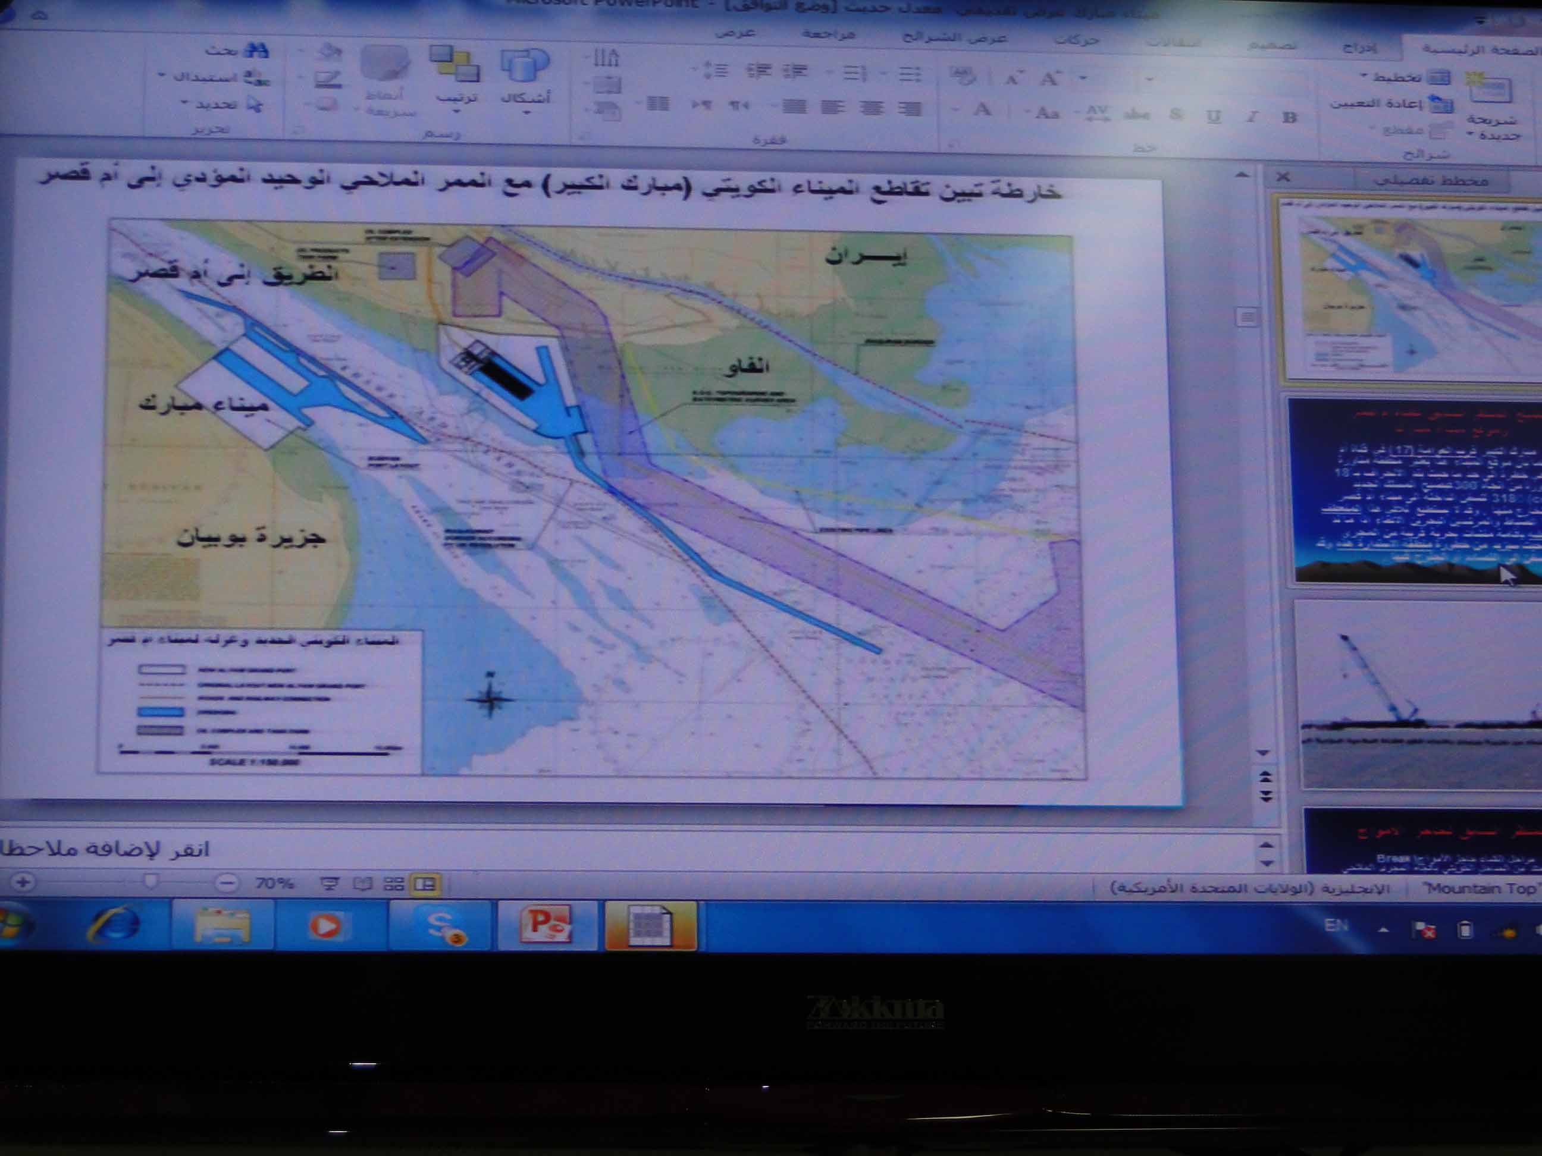Click the Find (بحث) binoculars icon
This screenshot has height=1156, width=1542.
click(x=256, y=49)
